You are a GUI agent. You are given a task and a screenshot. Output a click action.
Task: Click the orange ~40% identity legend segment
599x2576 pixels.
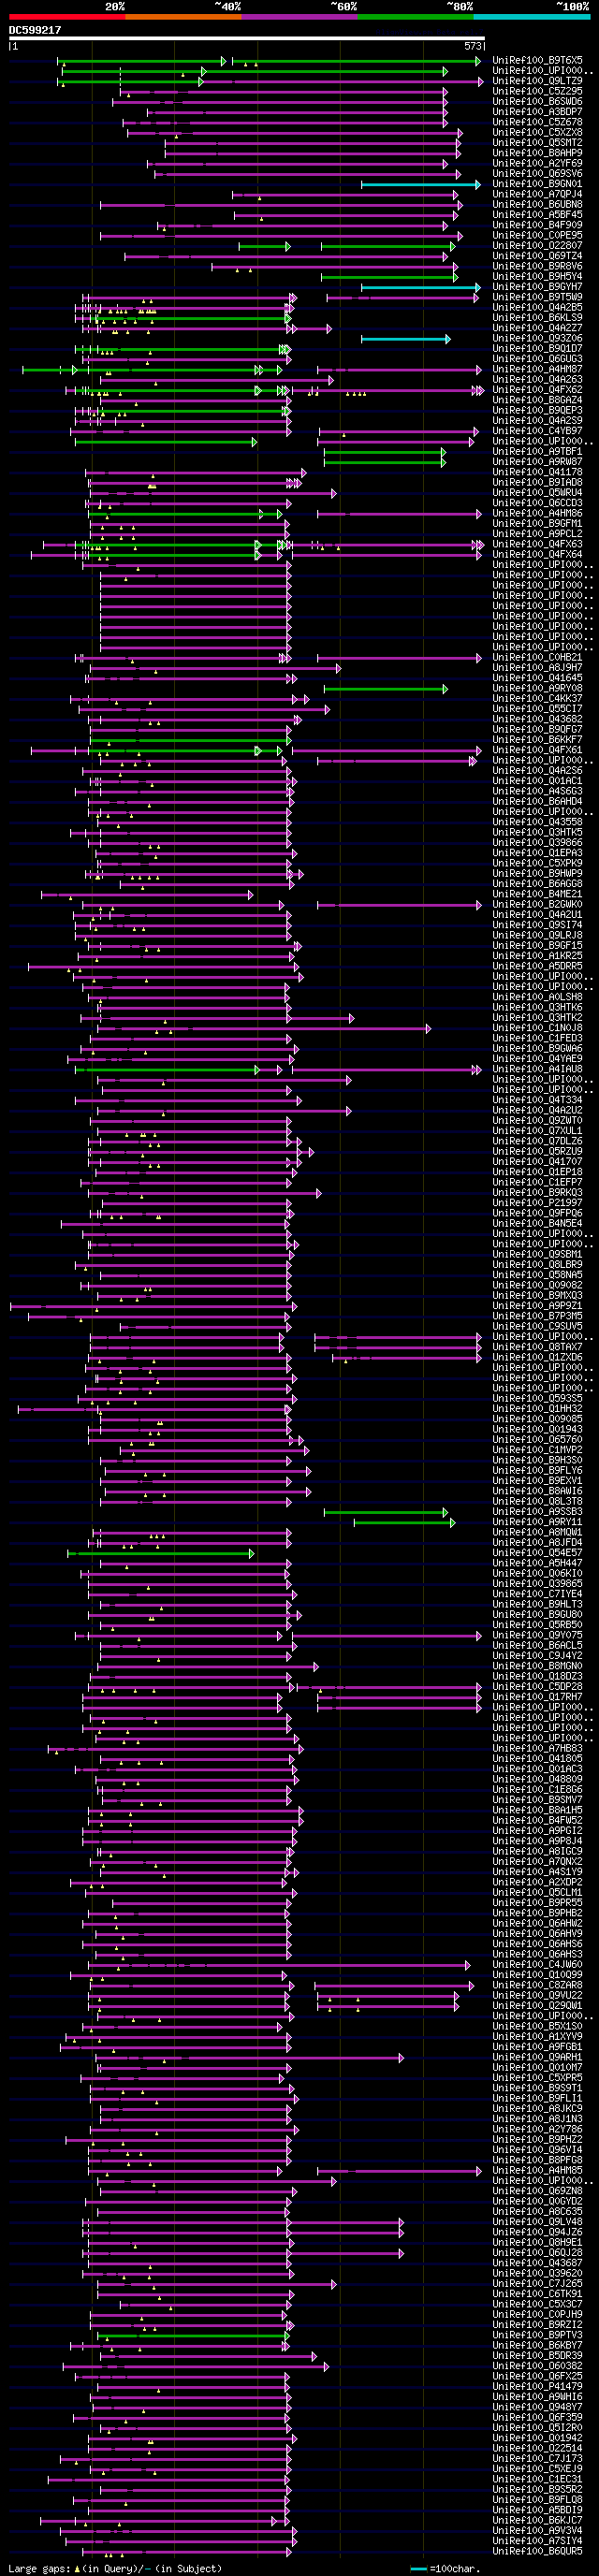[x=183, y=17]
